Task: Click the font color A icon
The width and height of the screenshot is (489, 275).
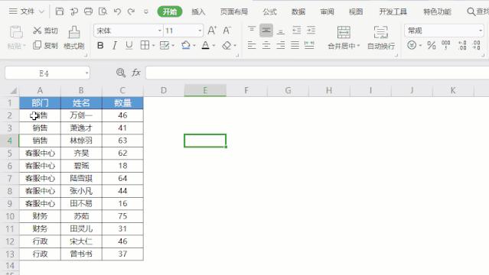Action: [206, 46]
